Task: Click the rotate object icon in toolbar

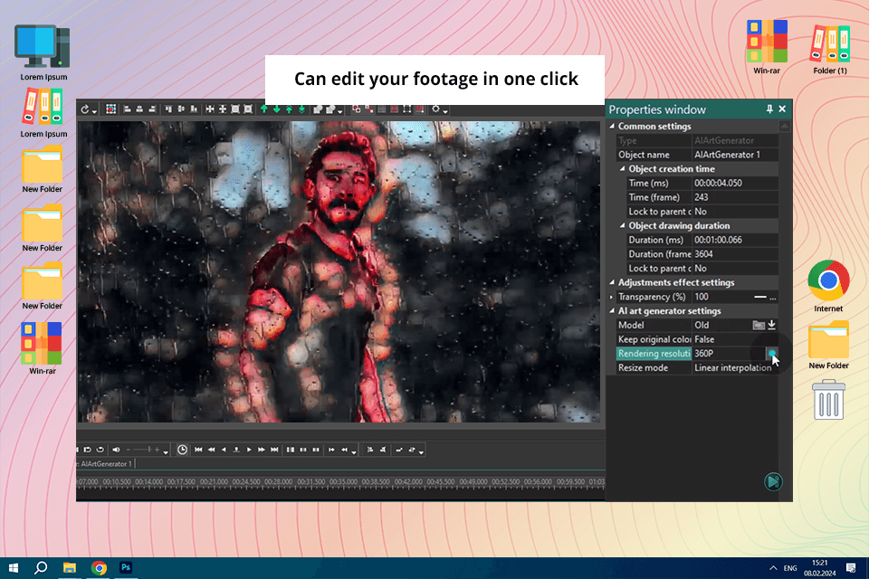Action: tap(85, 109)
